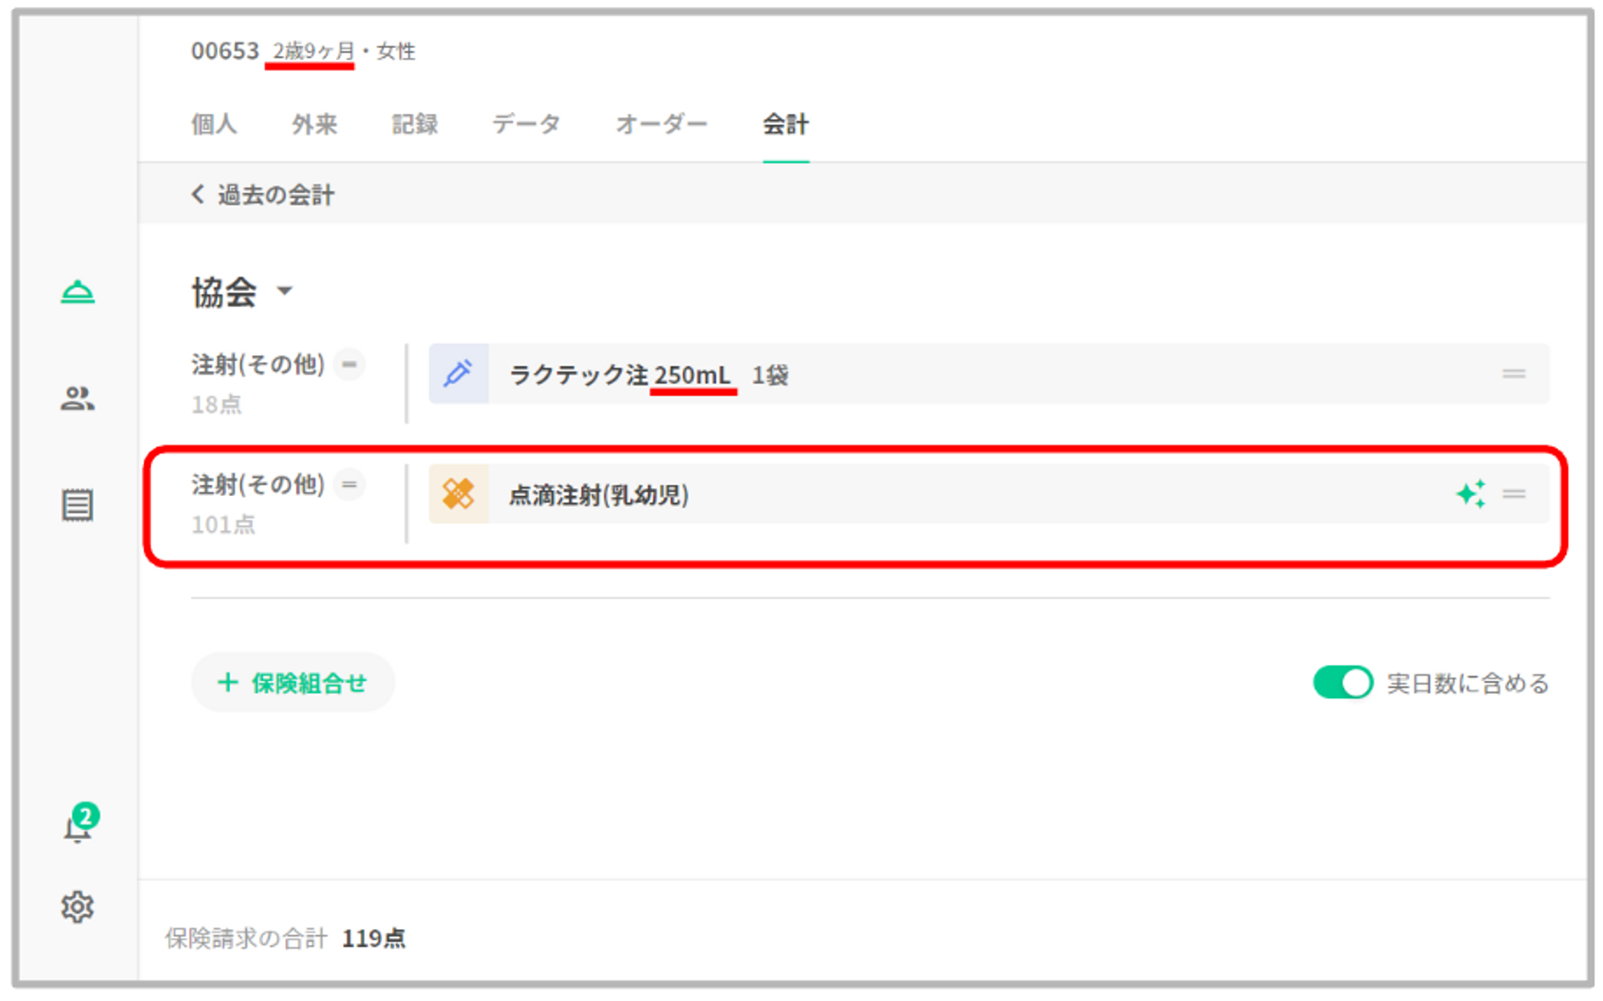
Task: Open the document list sidebar icon
Action: (78, 505)
